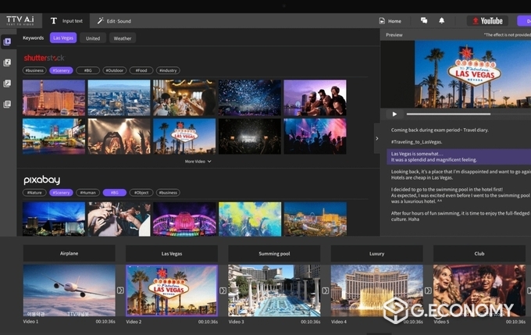This screenshot has width=531, height=335.
Task: Select the Club clip Video 5
Action: (479, 290)
